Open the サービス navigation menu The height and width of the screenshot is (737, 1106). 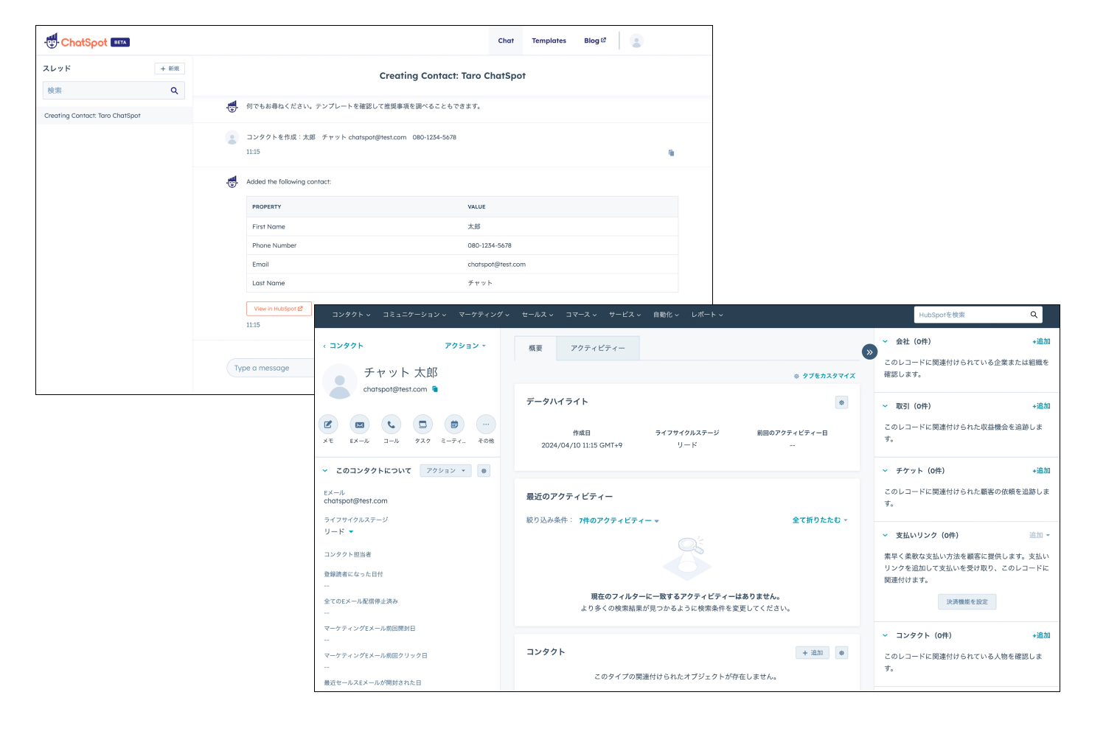(625, 315)
